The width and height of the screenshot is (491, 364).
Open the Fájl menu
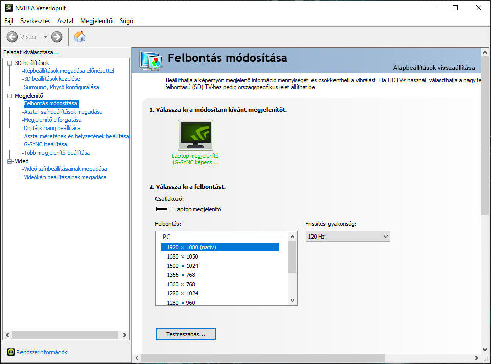point(9,20)
